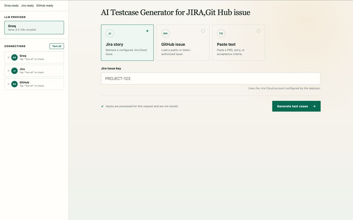Select the GitHub issue radio button
353x220 pixels.
203,31
